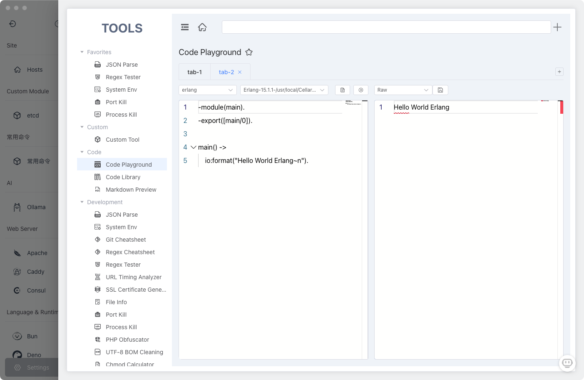Viewport: 584px width, 380px height.
Task: Open the Raw output format dropdown
Action: (403, 90)
